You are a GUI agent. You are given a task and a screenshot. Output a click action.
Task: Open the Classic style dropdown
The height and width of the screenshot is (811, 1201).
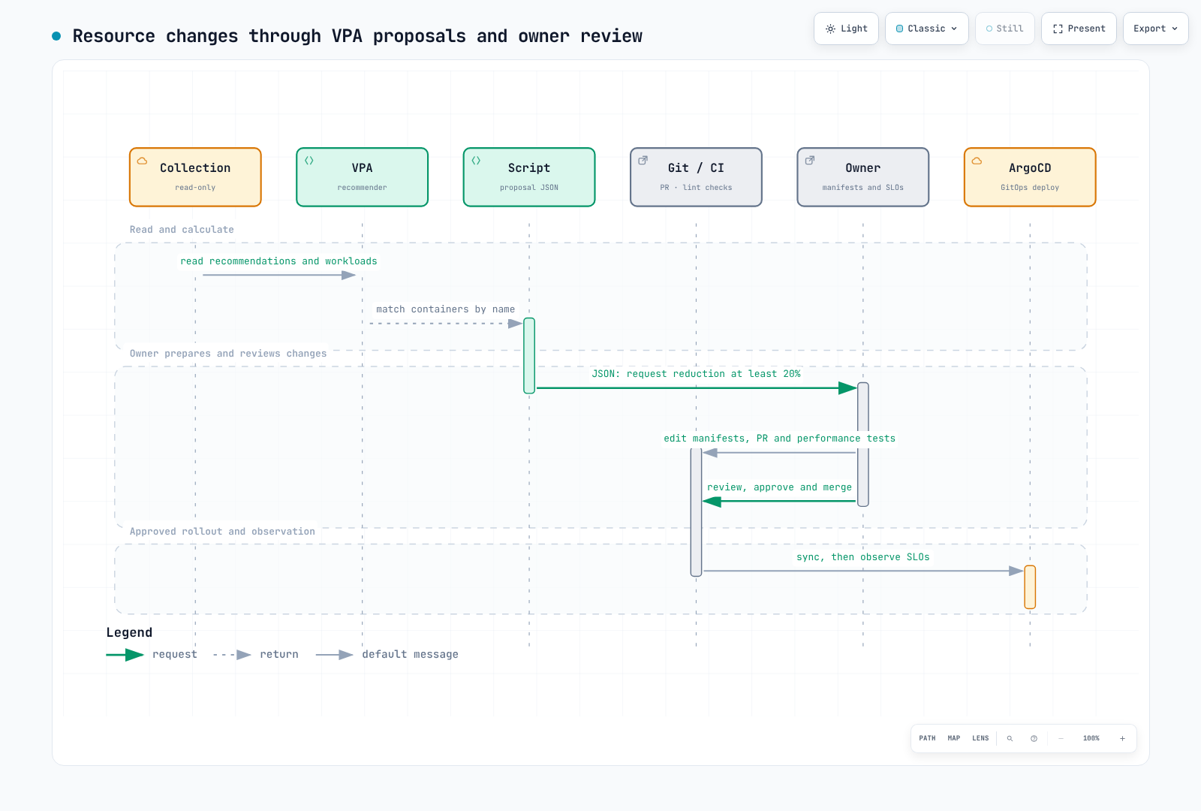(x=926, y=29)
